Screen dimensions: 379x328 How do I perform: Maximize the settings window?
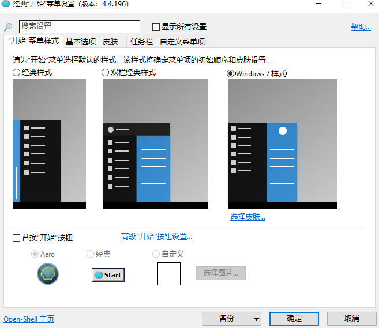pos(344,3)
